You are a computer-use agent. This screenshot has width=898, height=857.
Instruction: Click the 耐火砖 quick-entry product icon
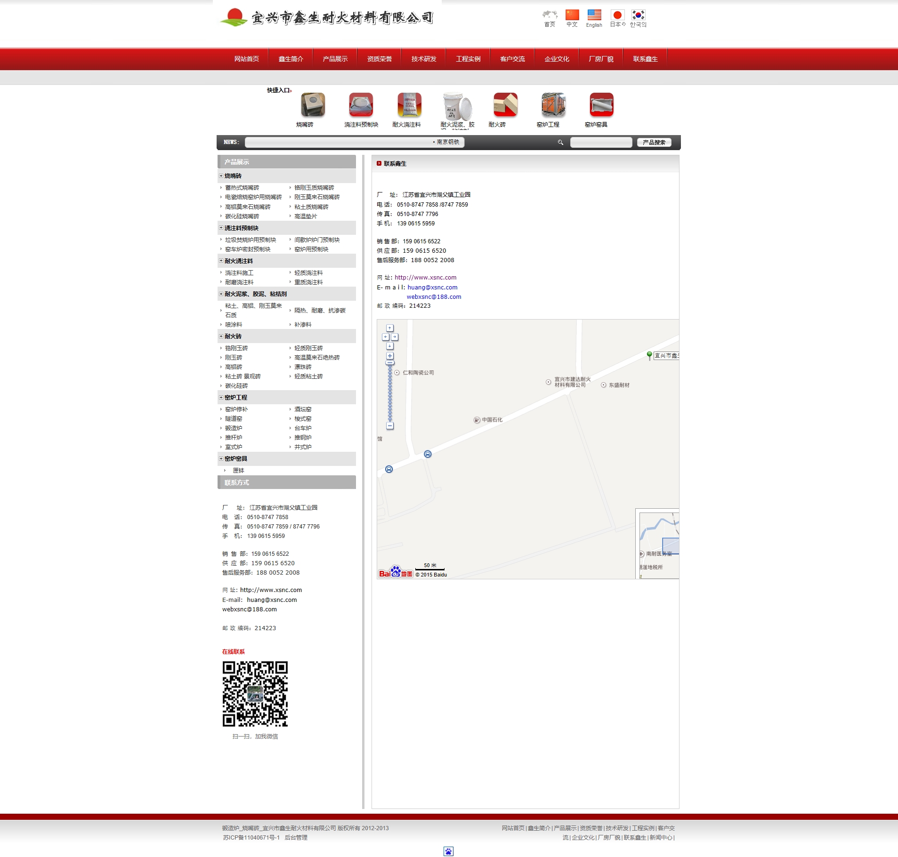click(505, 104)
